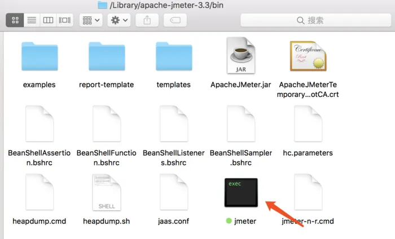The height and width of the screenshot is (239, 395).
Task: Select the BeanShellAssertion.bshrc file icon
Action: 39,123
